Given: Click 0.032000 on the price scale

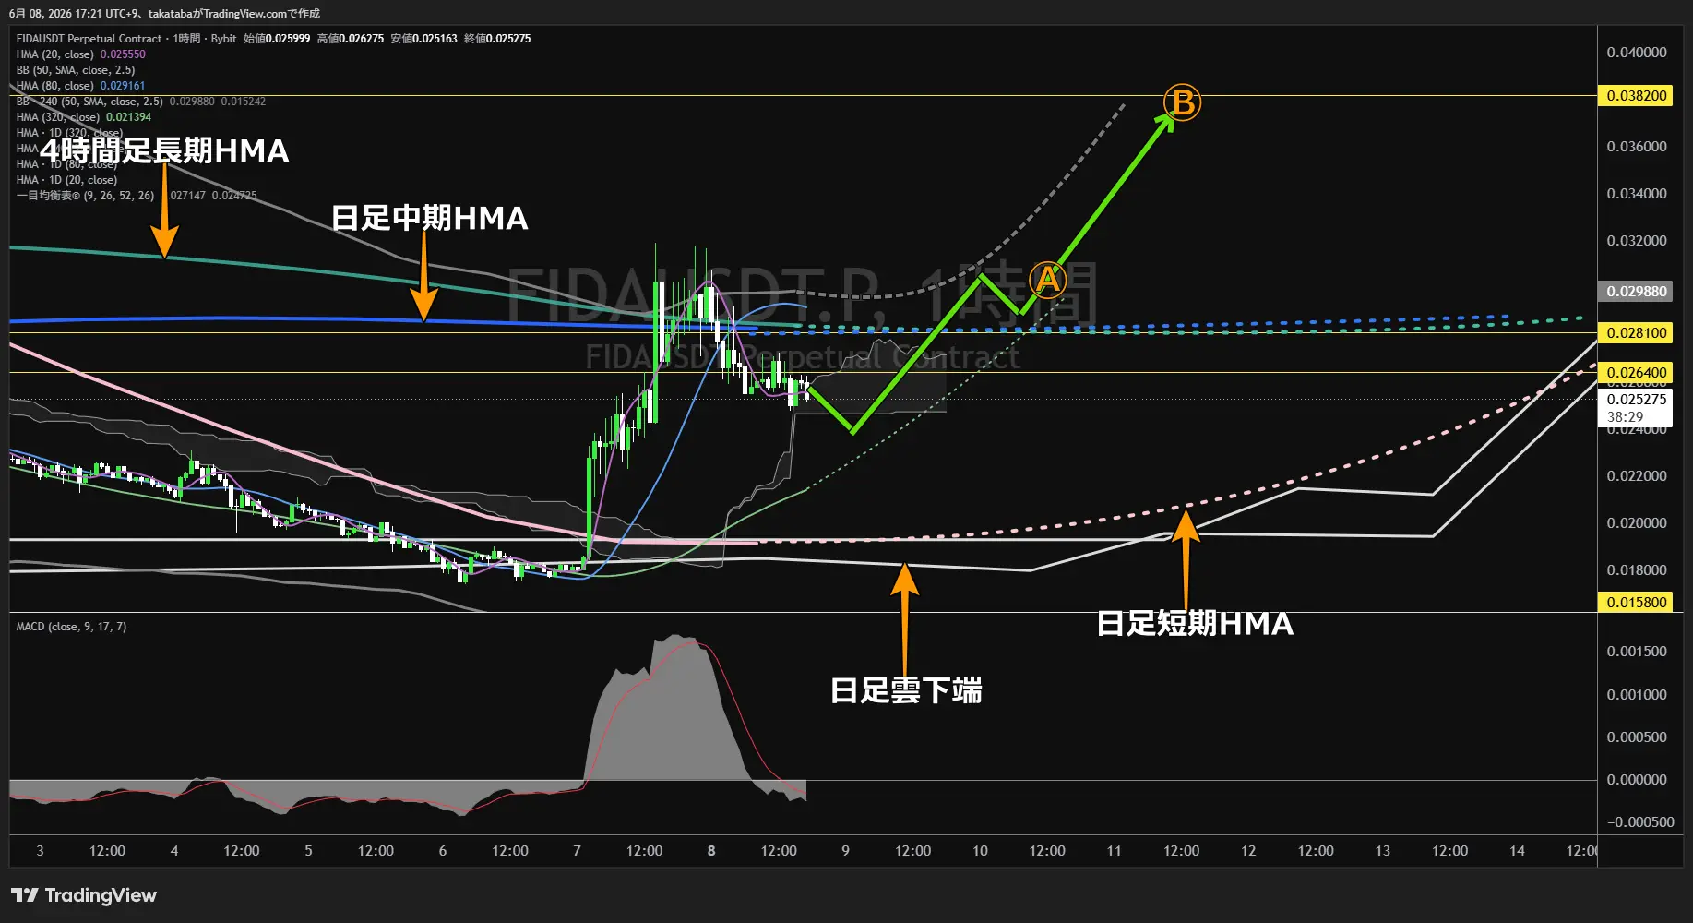Looking at the screenshot, I should [x=1637, y=241].
